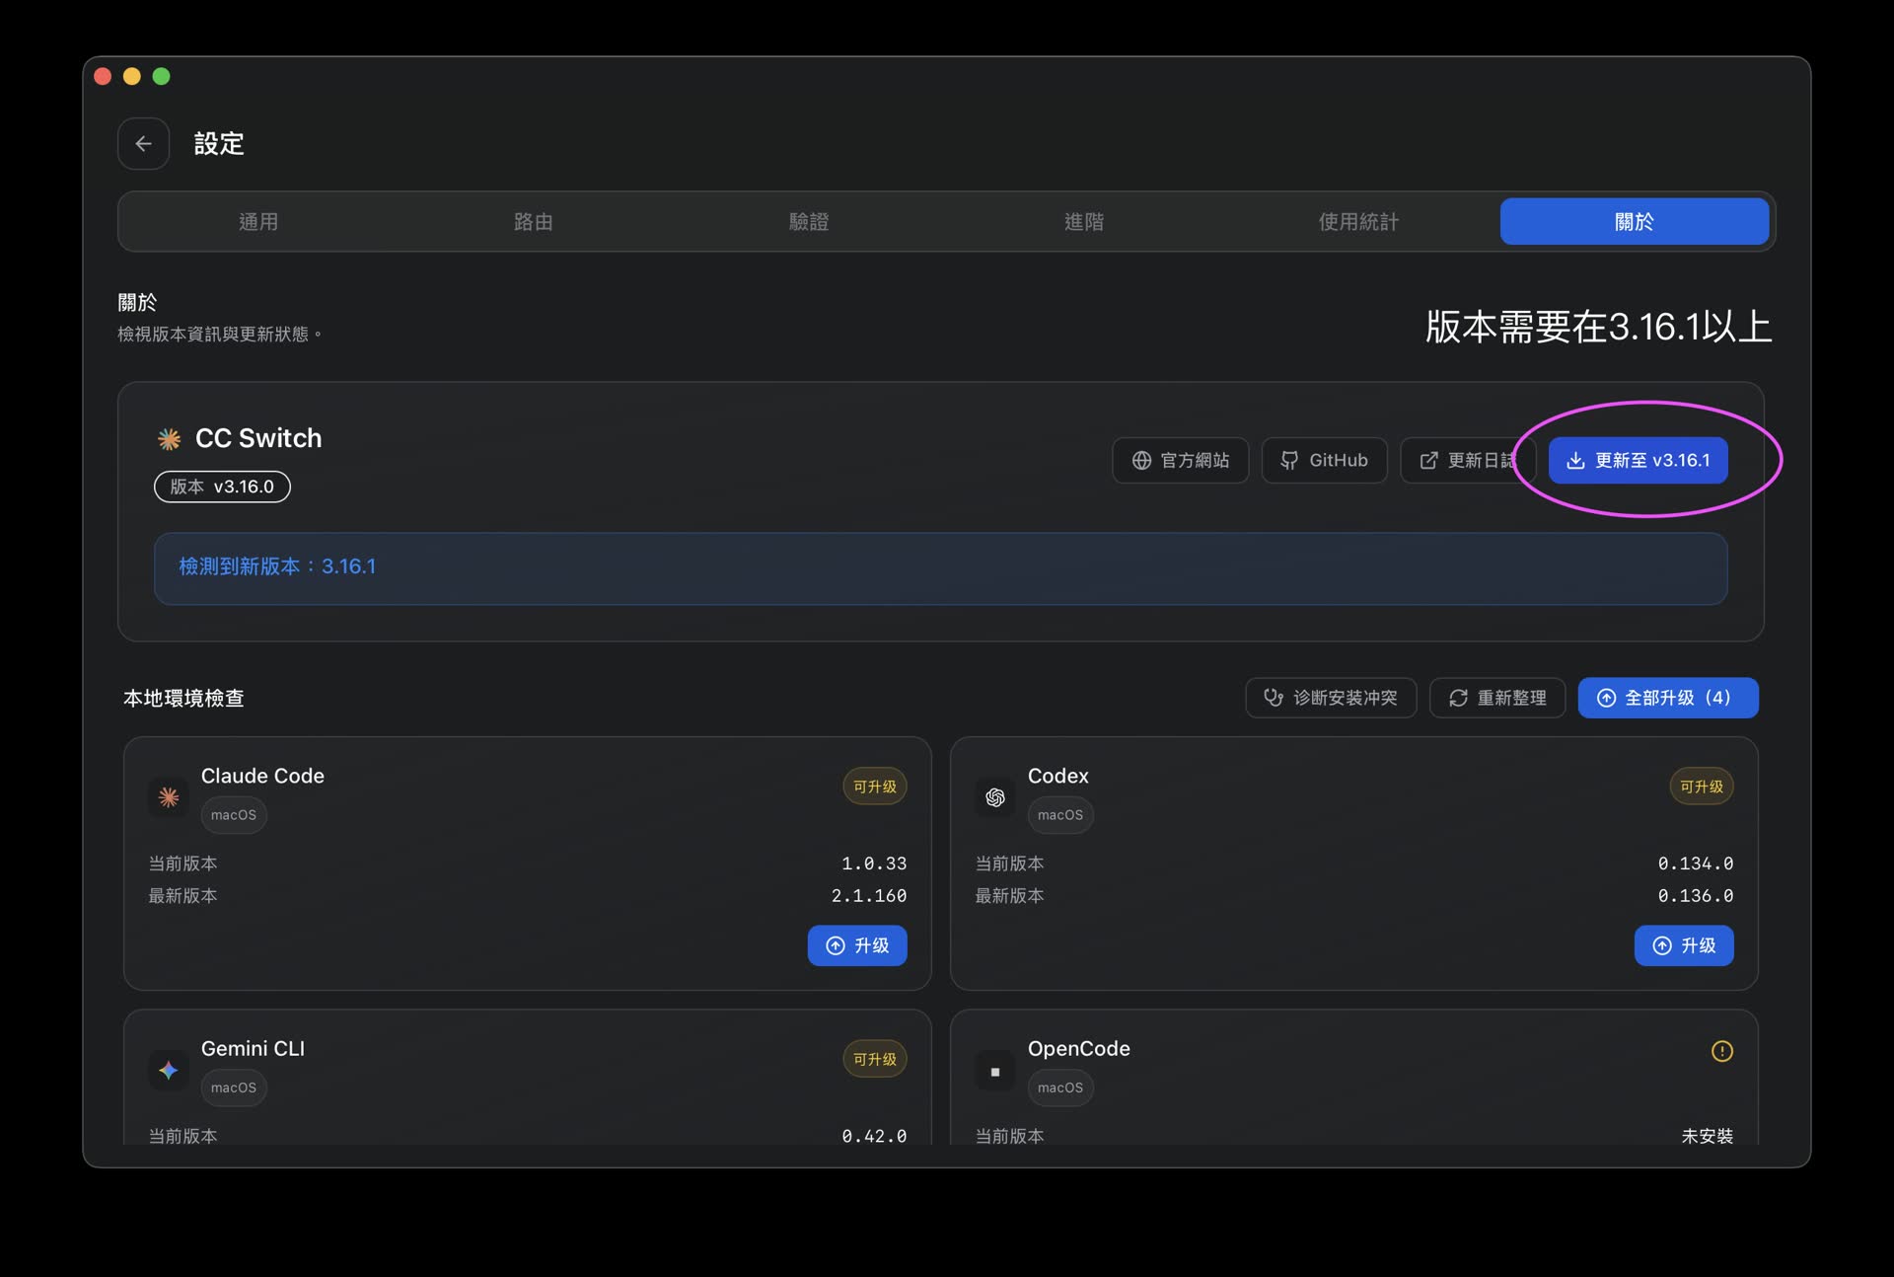Click the CC Switch logo icon
1894x1277 pixels.
170,439
